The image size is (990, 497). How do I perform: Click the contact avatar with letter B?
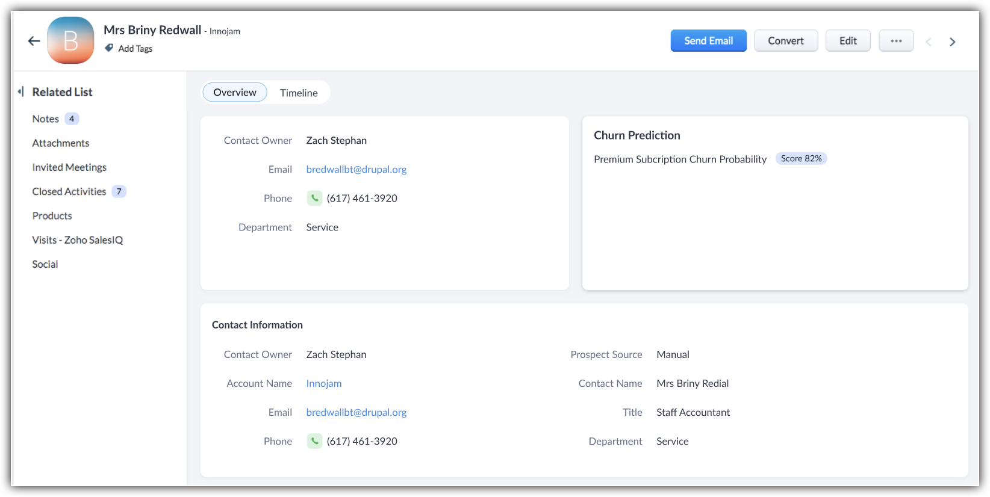[x=70, y=40]
